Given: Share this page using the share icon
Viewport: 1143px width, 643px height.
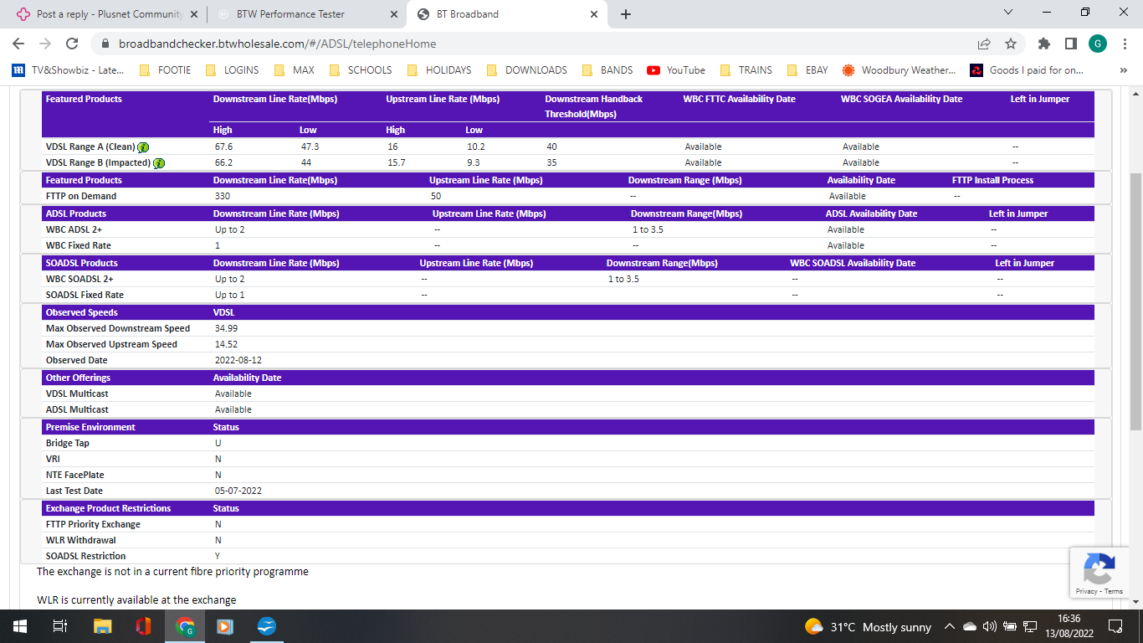Looking at the screenshot, I should (984, 44).
